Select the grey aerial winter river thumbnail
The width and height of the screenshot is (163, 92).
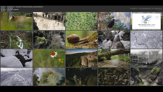coord(146,40)
